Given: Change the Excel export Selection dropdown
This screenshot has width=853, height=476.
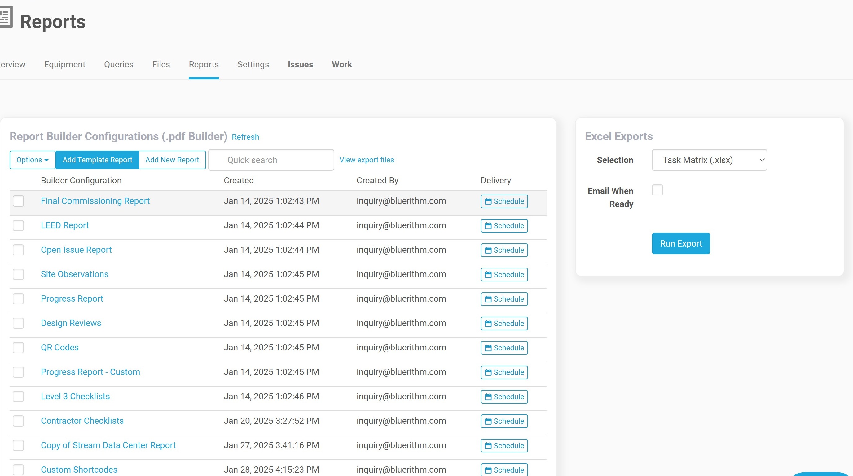Looking at the screenshot, I should (x=709, y=160).
